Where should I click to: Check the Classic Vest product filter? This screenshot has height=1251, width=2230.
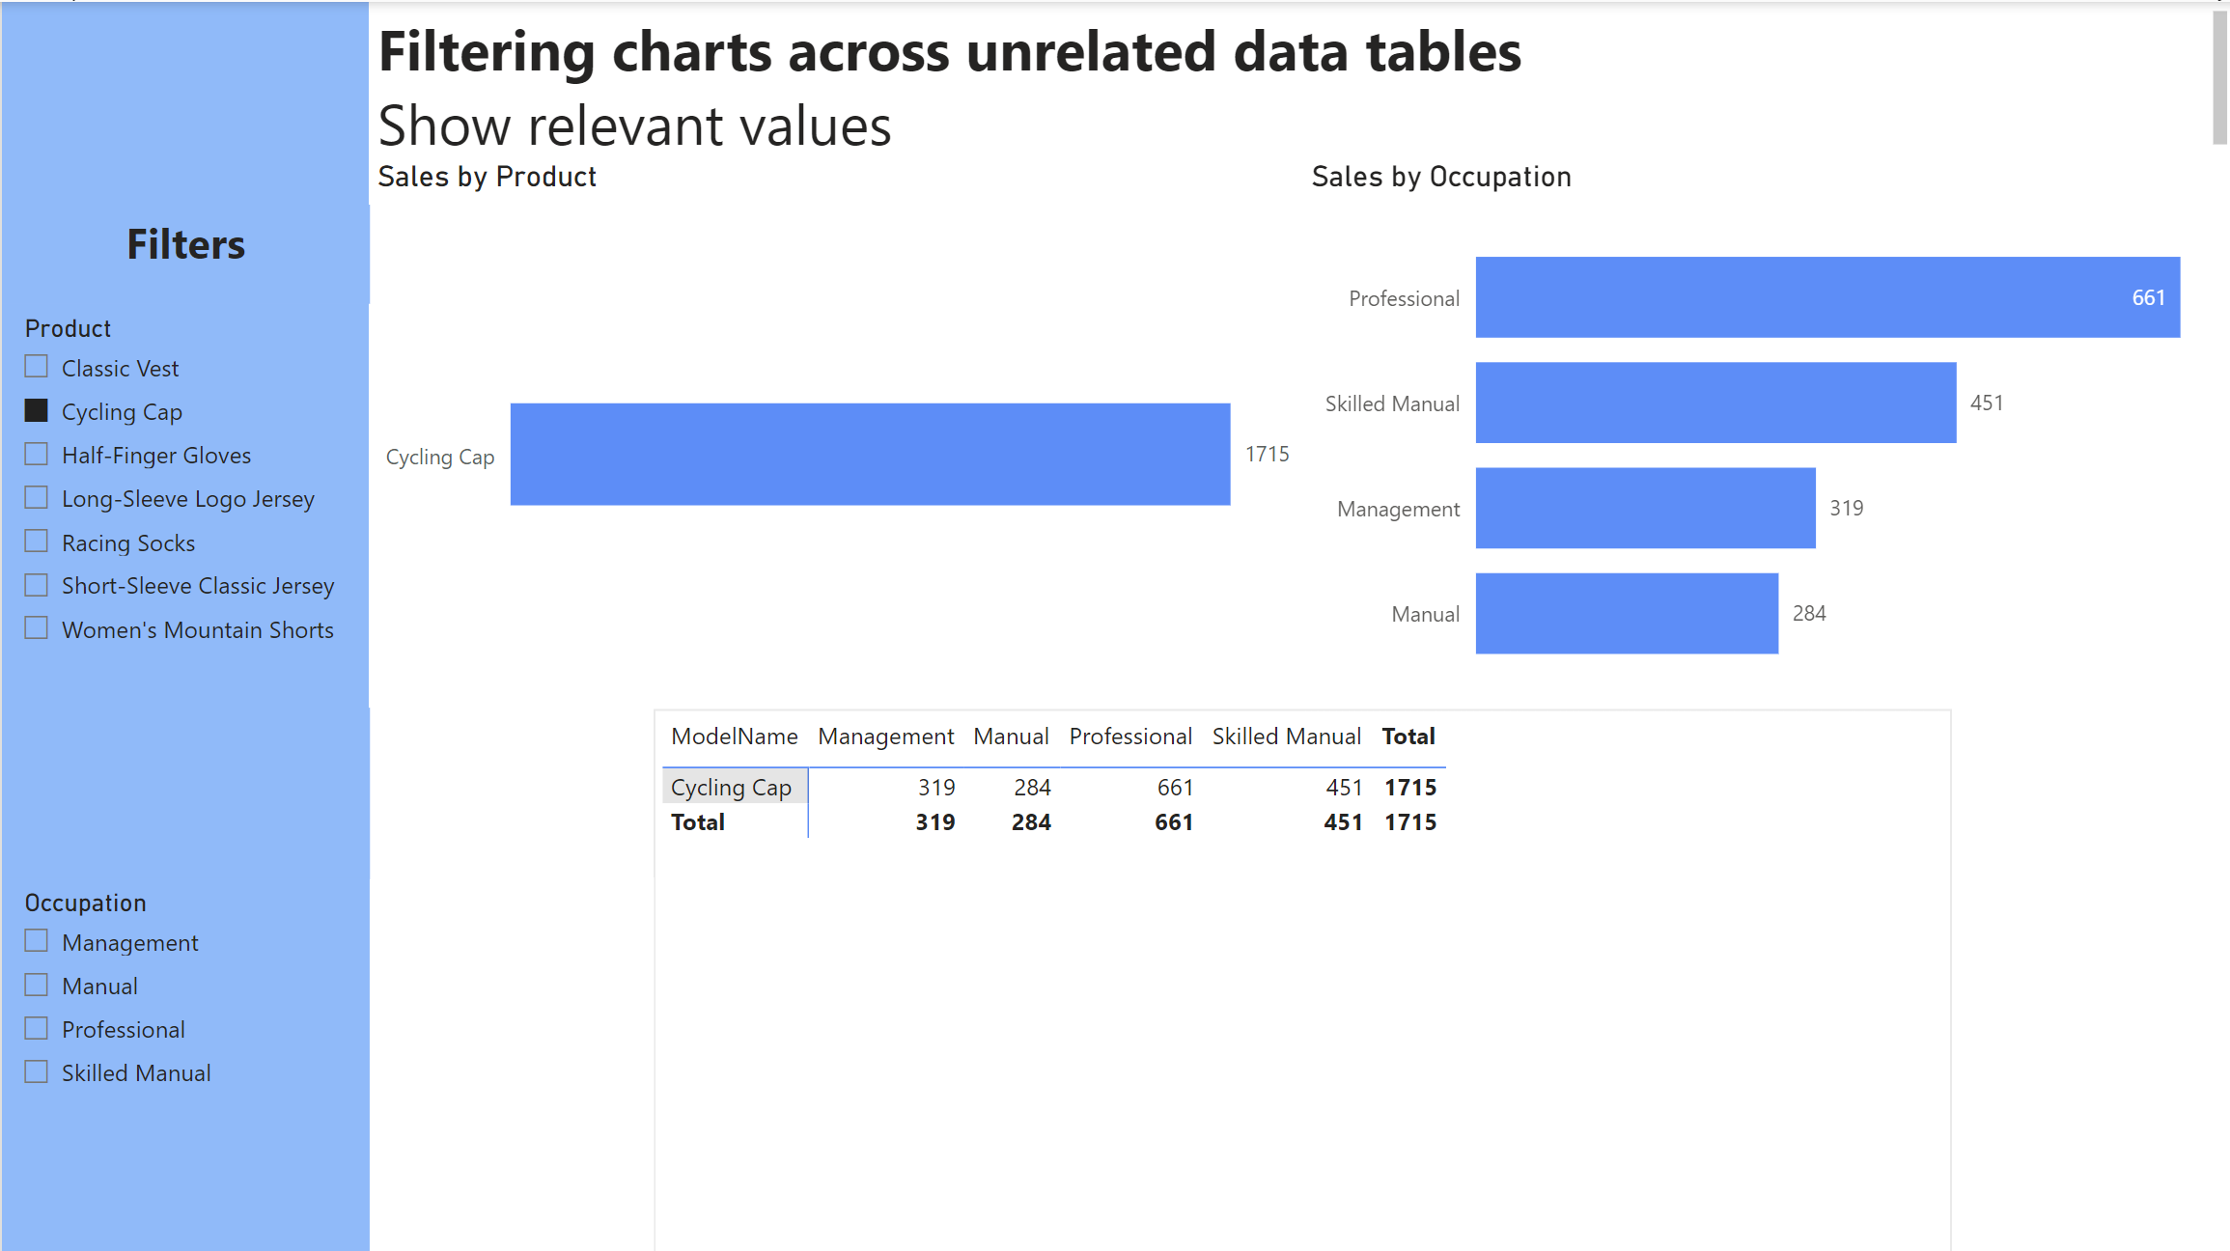[37, 367]
